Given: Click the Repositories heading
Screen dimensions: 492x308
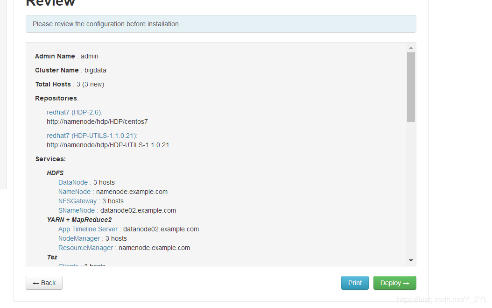Looking at the screenshot, I should point(56,98).
